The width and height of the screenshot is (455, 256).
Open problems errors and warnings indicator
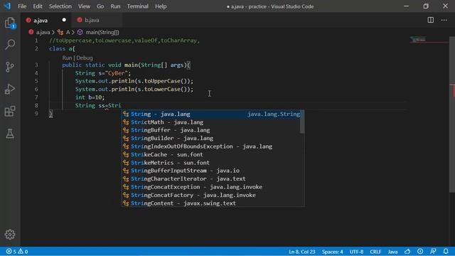[17, 251]
